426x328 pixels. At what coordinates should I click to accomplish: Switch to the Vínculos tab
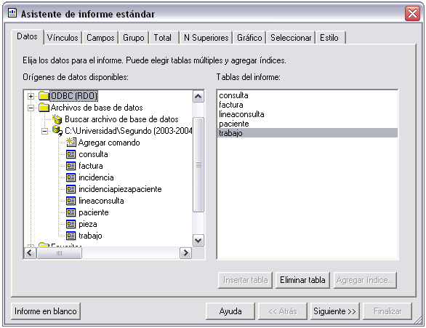[63, 38]
